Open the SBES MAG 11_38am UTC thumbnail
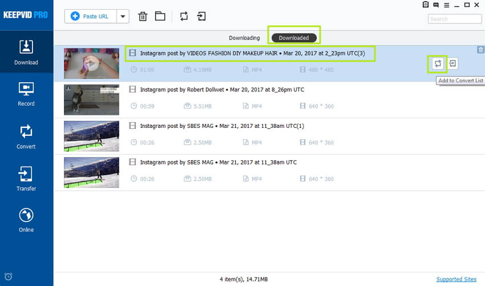485x286 pixels. (x=91, y=172)
